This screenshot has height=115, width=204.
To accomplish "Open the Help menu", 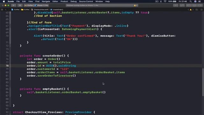I will point(107,1).
